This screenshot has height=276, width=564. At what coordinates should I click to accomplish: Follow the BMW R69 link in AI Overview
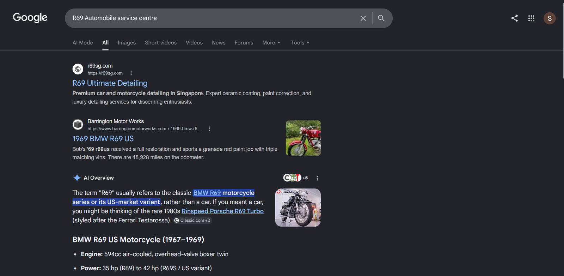pos(207,193)
